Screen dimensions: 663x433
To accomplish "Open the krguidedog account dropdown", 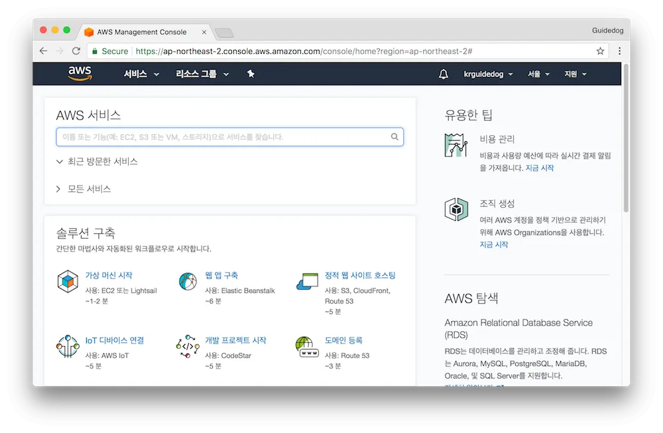I will (488, 74).
